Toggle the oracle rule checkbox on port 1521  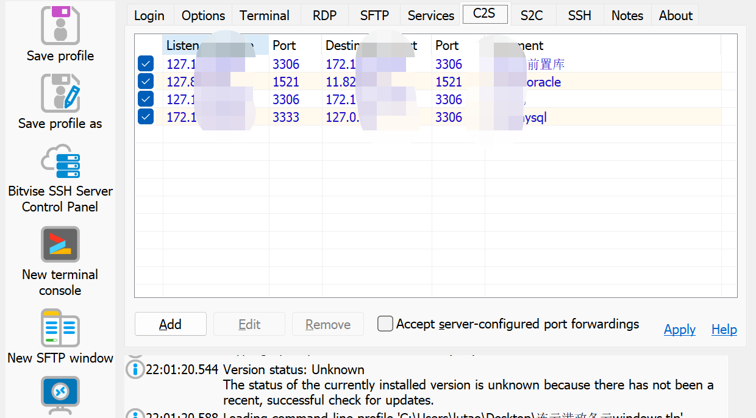[x=146, y=82]
